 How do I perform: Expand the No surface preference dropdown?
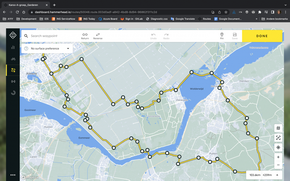[x=47, y=48]
